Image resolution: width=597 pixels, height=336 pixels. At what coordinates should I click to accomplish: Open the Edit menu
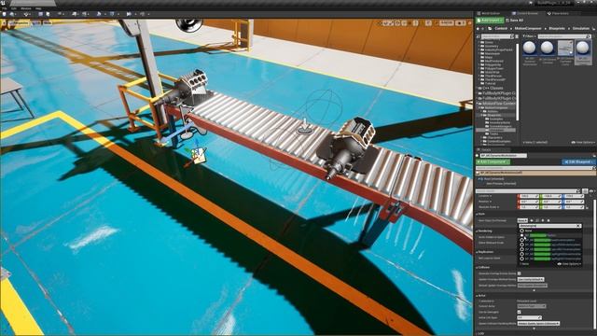14,8
